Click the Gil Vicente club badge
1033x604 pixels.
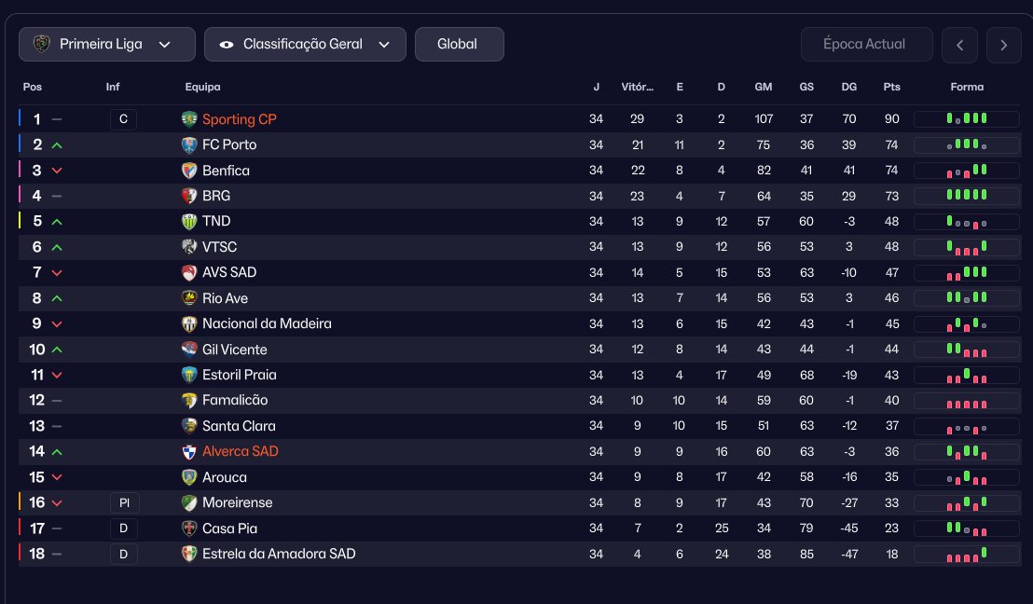click(x=189, y=350)
